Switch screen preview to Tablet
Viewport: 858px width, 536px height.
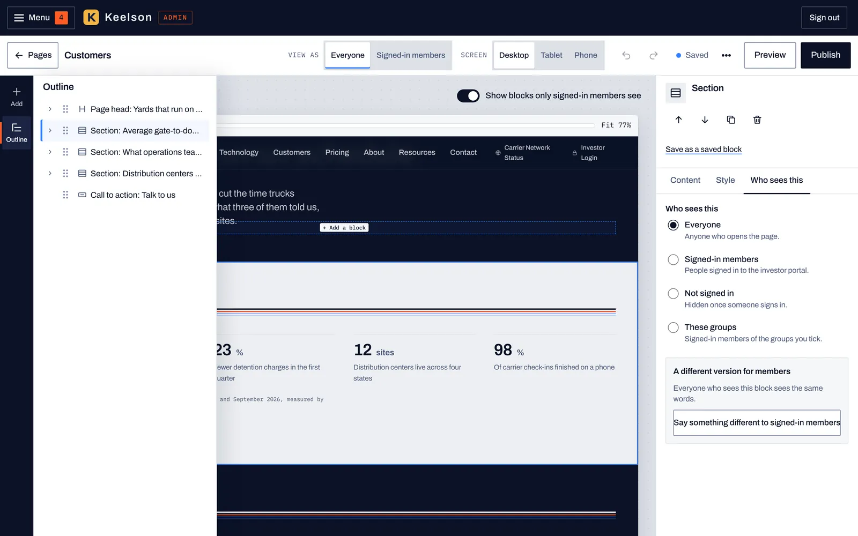point(551,55)
